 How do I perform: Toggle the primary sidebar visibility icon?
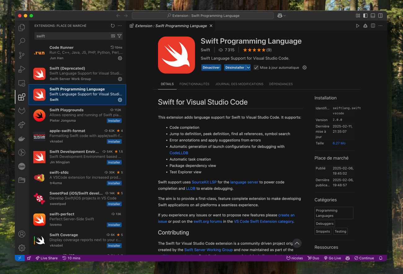pos(365,16)
